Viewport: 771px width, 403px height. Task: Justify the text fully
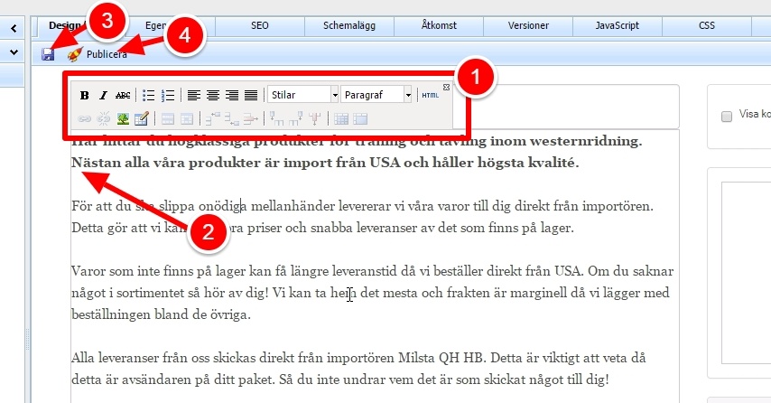pos(251,95)
